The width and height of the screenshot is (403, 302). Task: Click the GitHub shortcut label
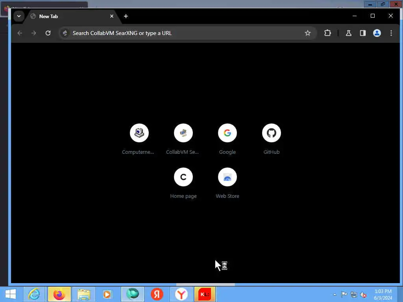[272, 152]
